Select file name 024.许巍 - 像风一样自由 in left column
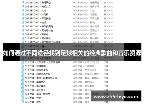The width and height of the screenshot is (144, 104). [x=37, y=94]
